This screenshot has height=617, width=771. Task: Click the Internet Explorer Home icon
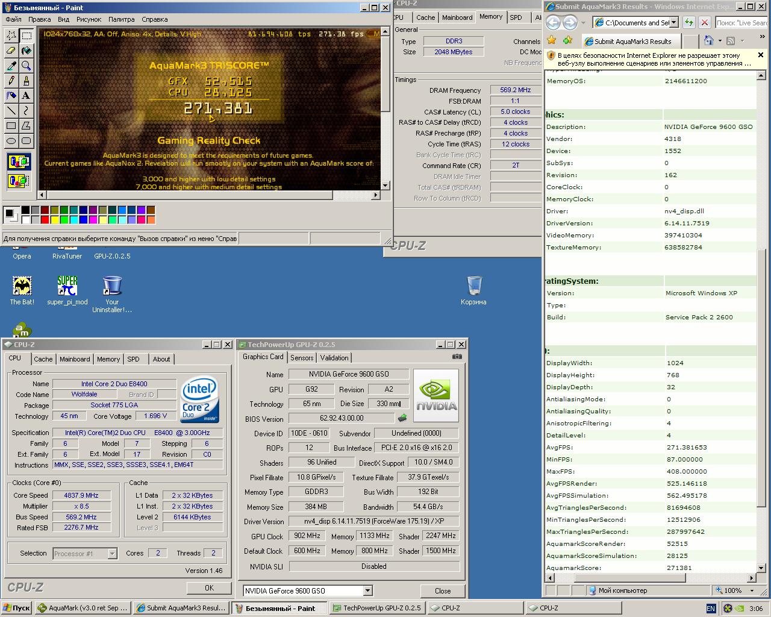click(x=708, y=40)
